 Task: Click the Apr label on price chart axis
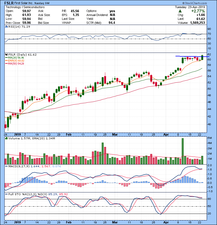tap(166, 134)
